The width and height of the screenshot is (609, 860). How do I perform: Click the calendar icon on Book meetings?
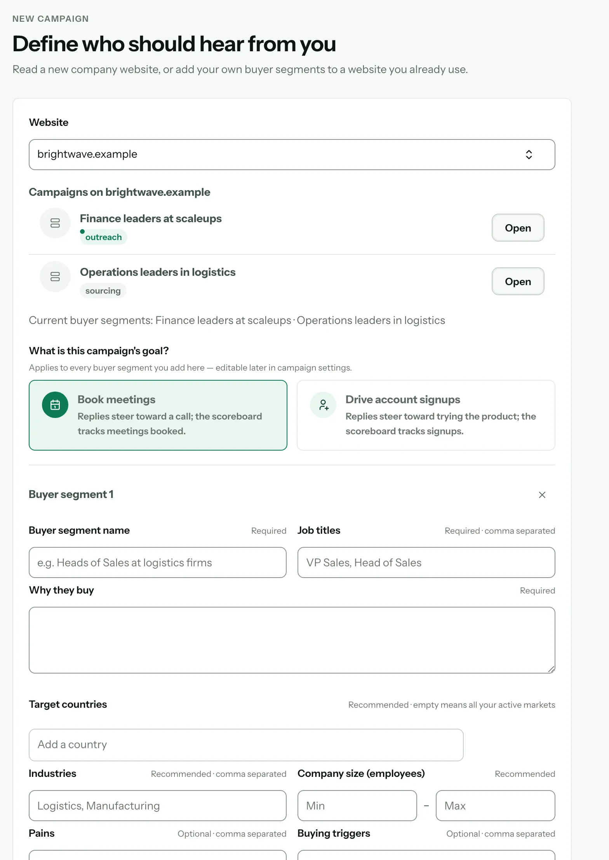(x=55, y=405)
